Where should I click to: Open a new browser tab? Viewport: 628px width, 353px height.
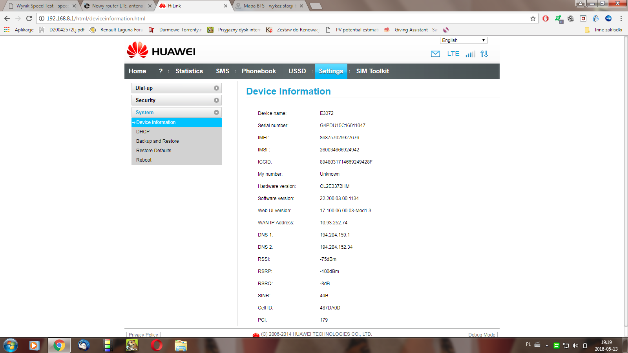(316, 6)
